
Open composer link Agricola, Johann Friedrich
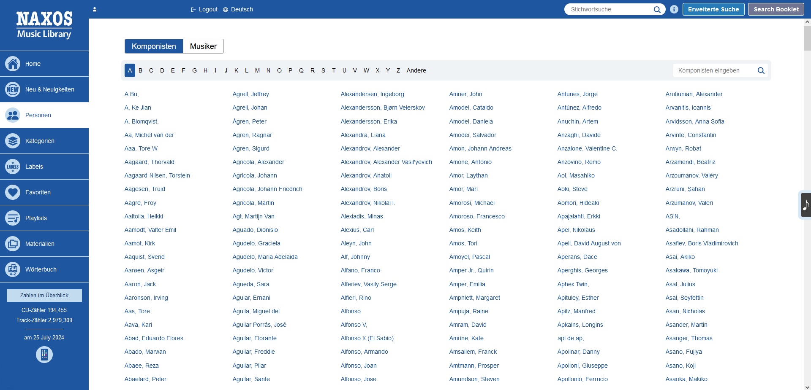(x=267, y=189)
